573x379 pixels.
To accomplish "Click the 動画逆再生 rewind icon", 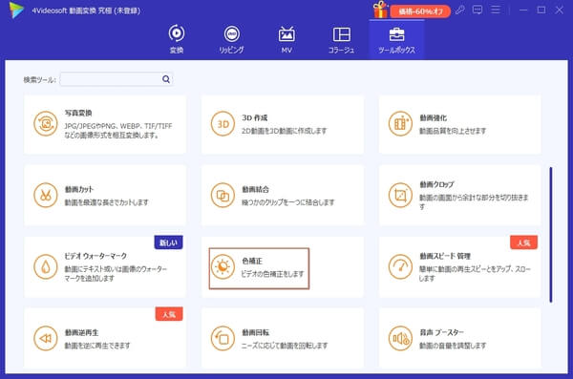I will point(45,339).
